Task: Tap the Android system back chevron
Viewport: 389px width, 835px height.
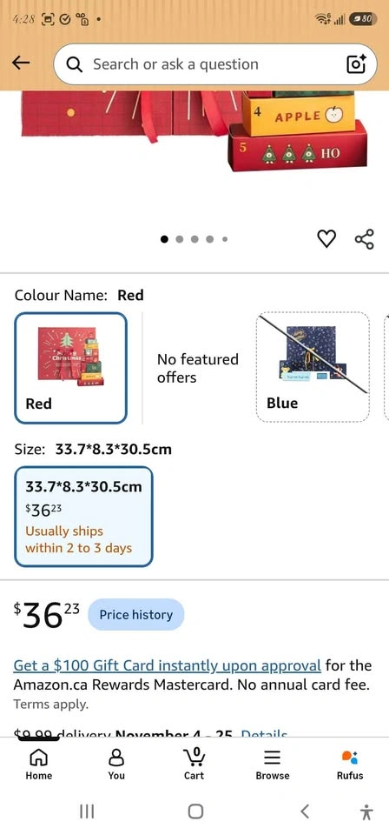Action: pos(304,811)
